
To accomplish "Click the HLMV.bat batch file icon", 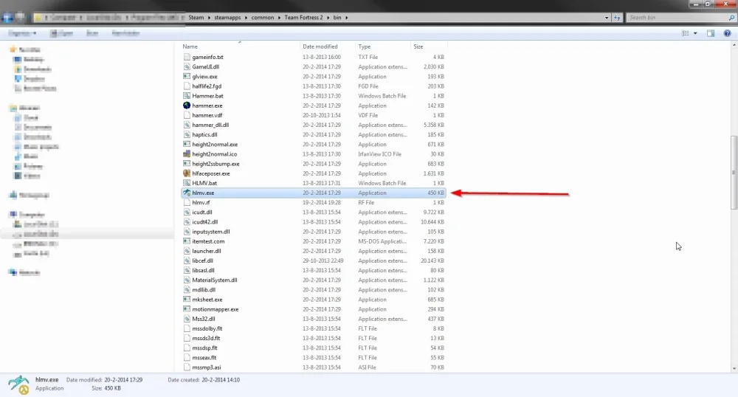I will tap(187, 183).
